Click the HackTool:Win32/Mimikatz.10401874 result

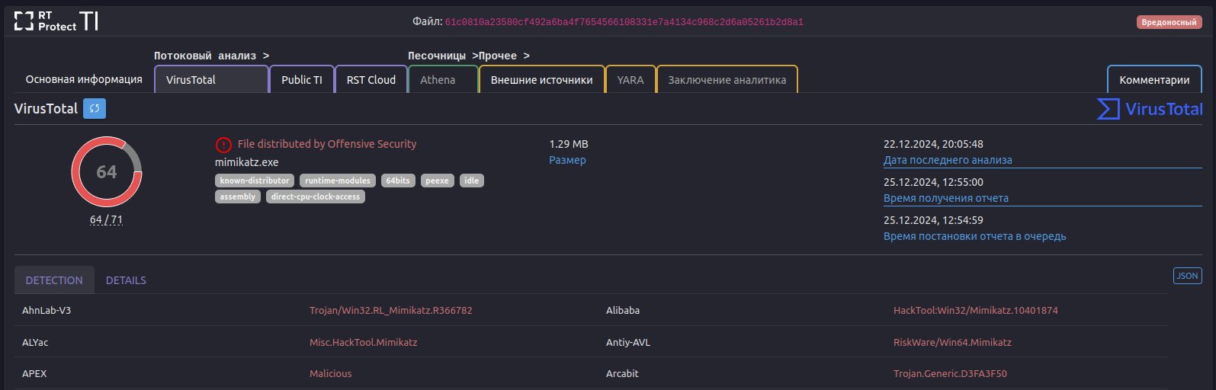[976, 311]
